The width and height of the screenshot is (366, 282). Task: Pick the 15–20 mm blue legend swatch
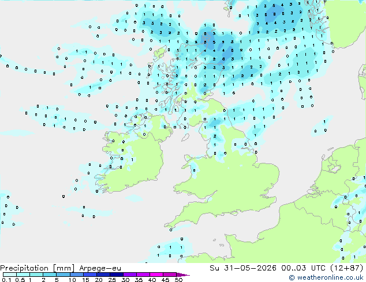tap(89, 275)
